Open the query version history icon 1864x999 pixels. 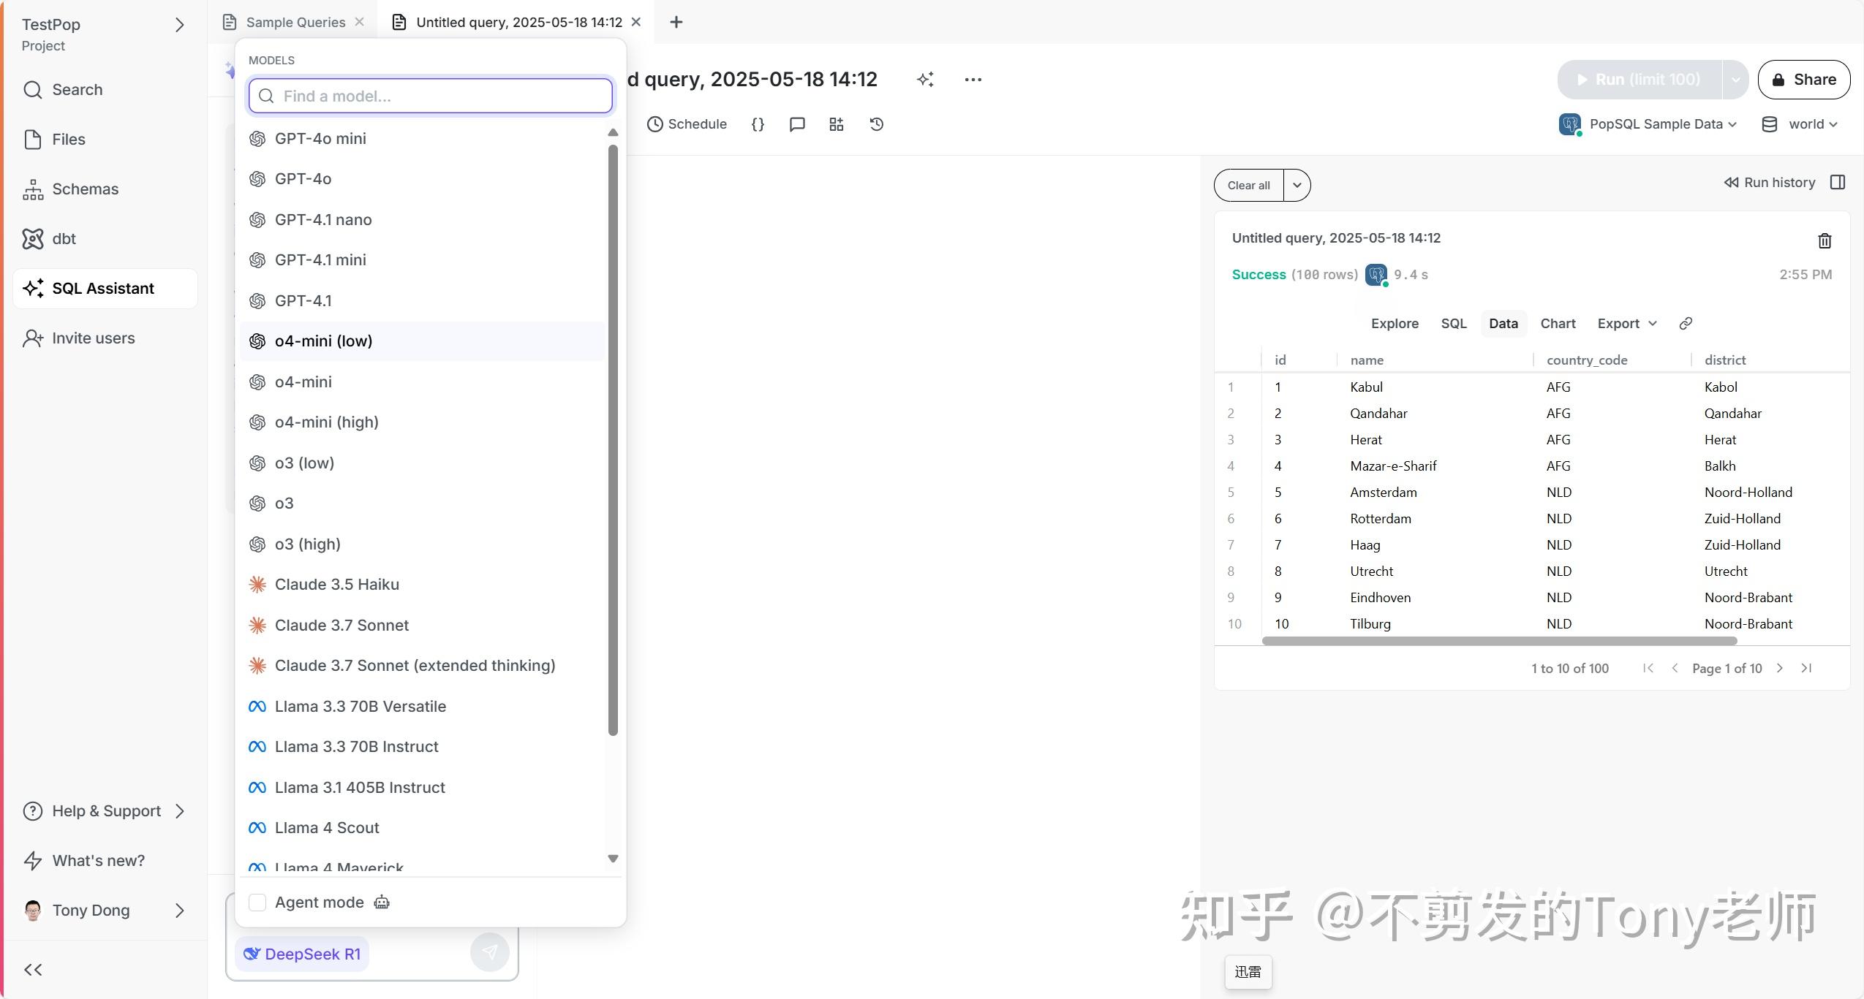(875, 124)
